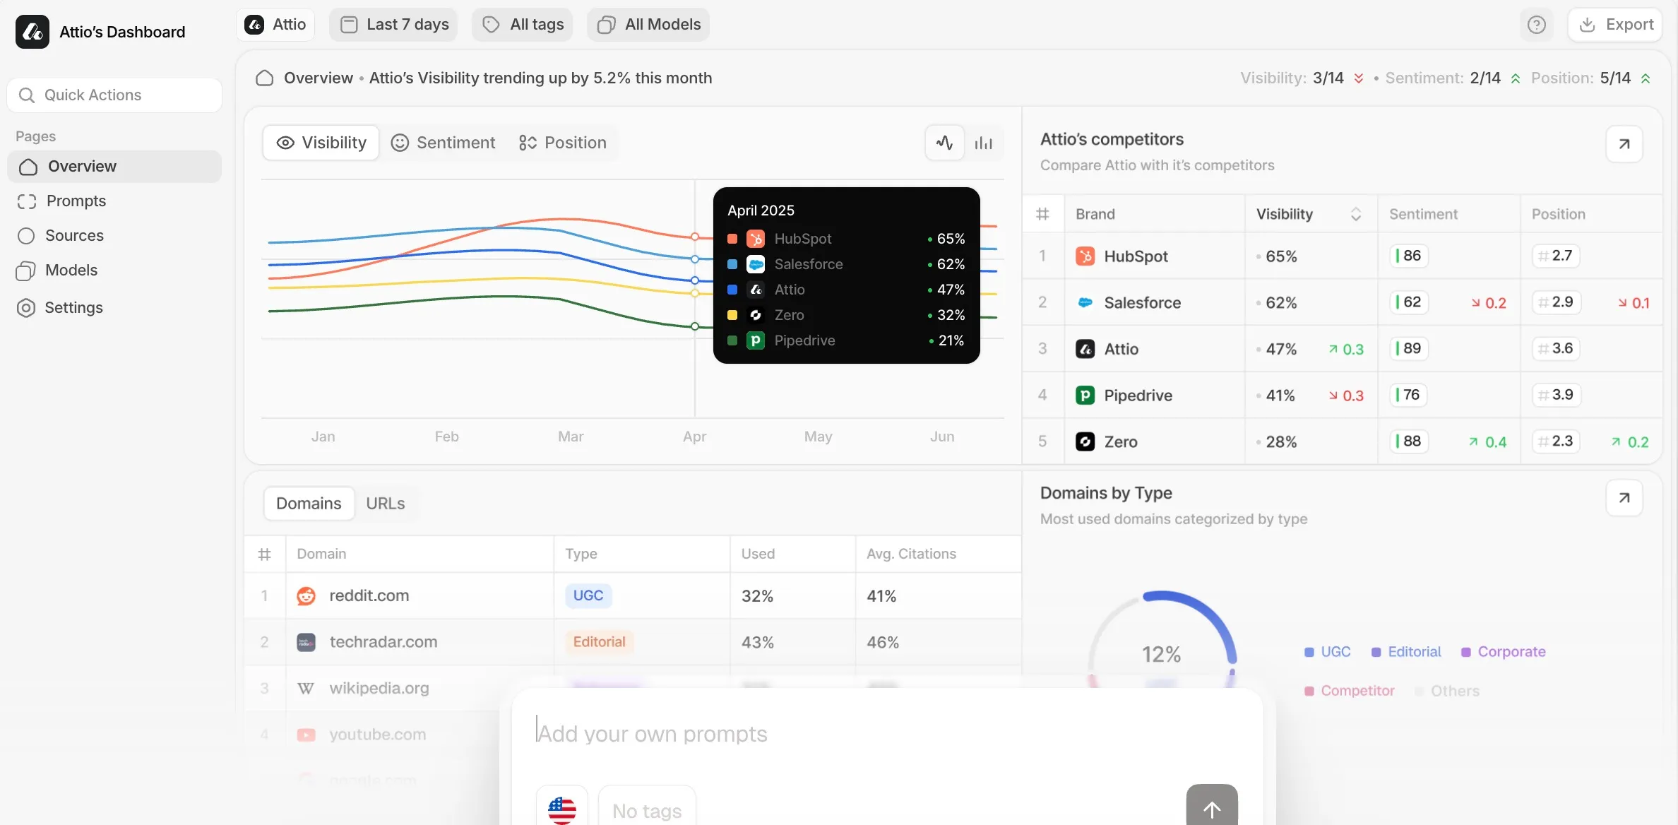
Task: Toggle the Sentiment metric view
Action: click(x=443, y=142)
